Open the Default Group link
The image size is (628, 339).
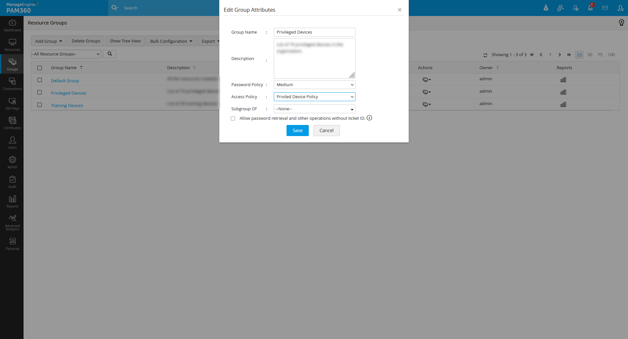pos(65,81)
